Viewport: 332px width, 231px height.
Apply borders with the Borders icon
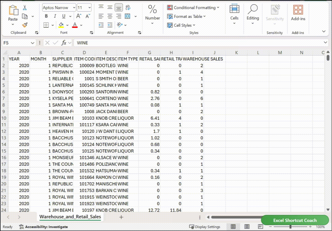tap(46, 25)
